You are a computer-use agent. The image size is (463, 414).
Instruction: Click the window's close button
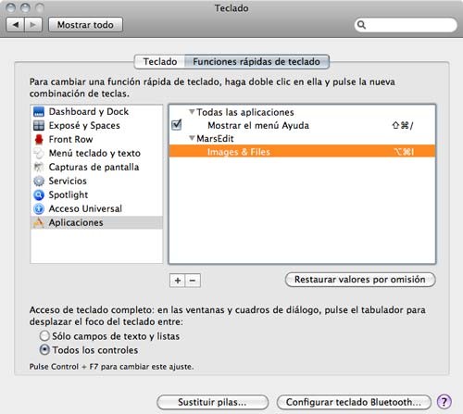[x=11, y=7]
